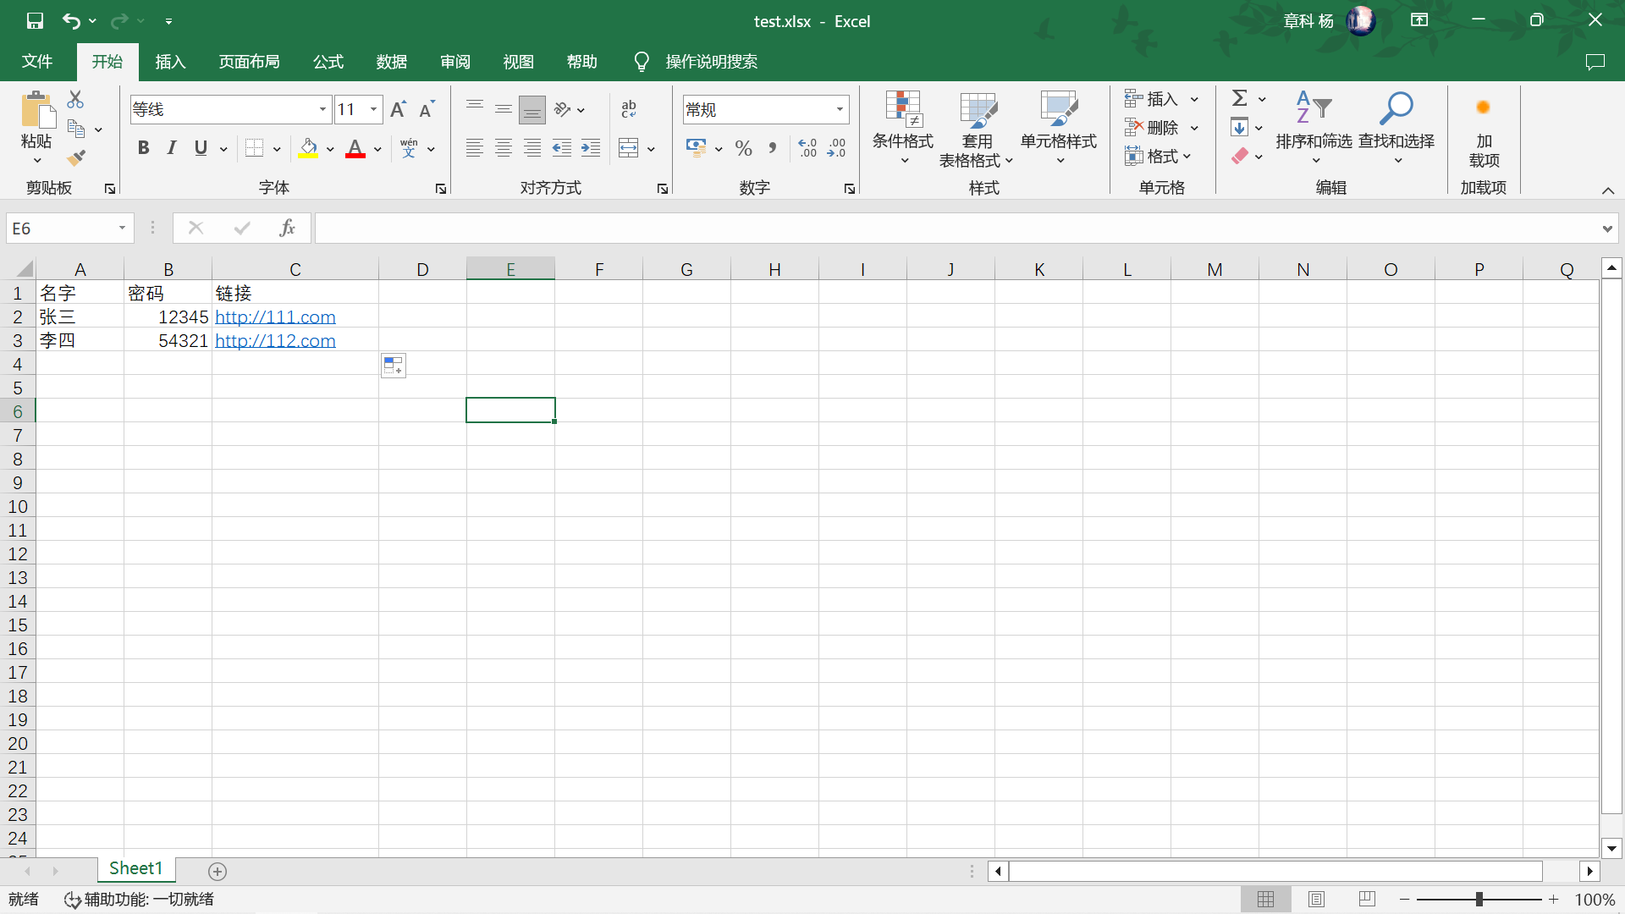Screen dimensions: 1625x914
Task: Open Find and Select (查找和选择)
Action: pos(1396,127)
